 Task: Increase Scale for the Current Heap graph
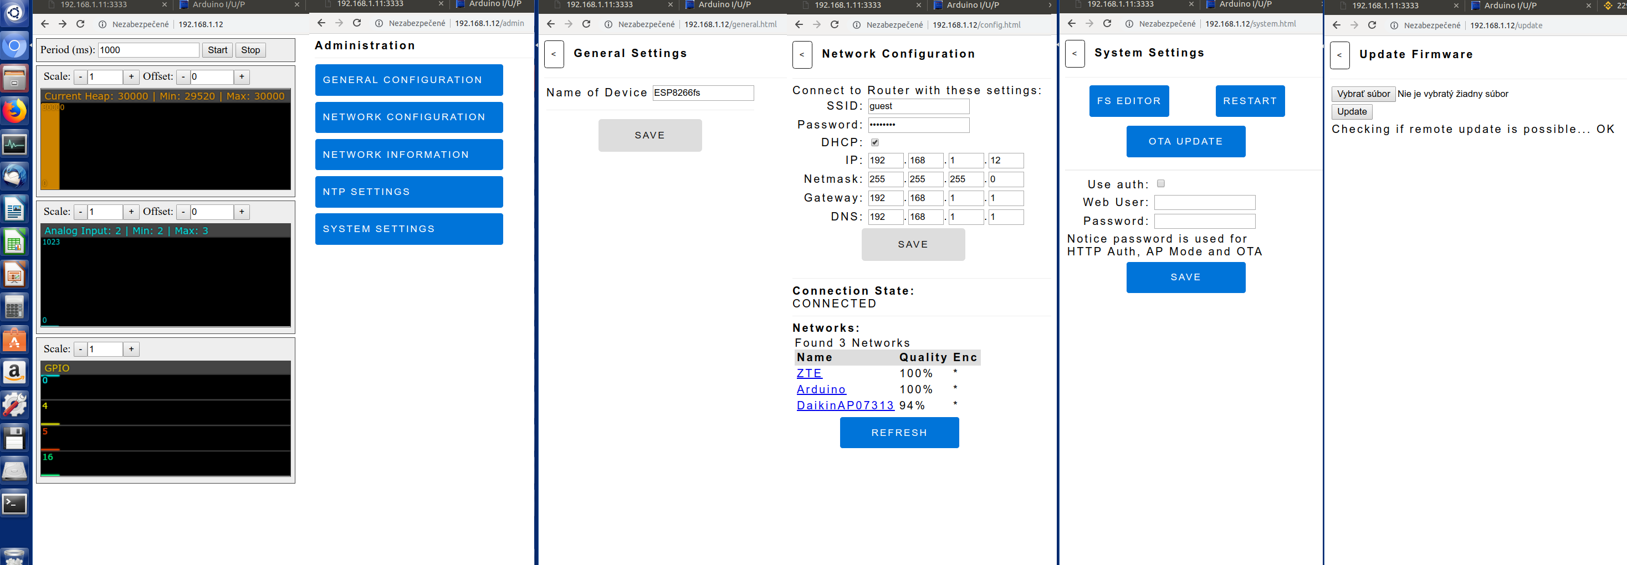click(131, 77)
